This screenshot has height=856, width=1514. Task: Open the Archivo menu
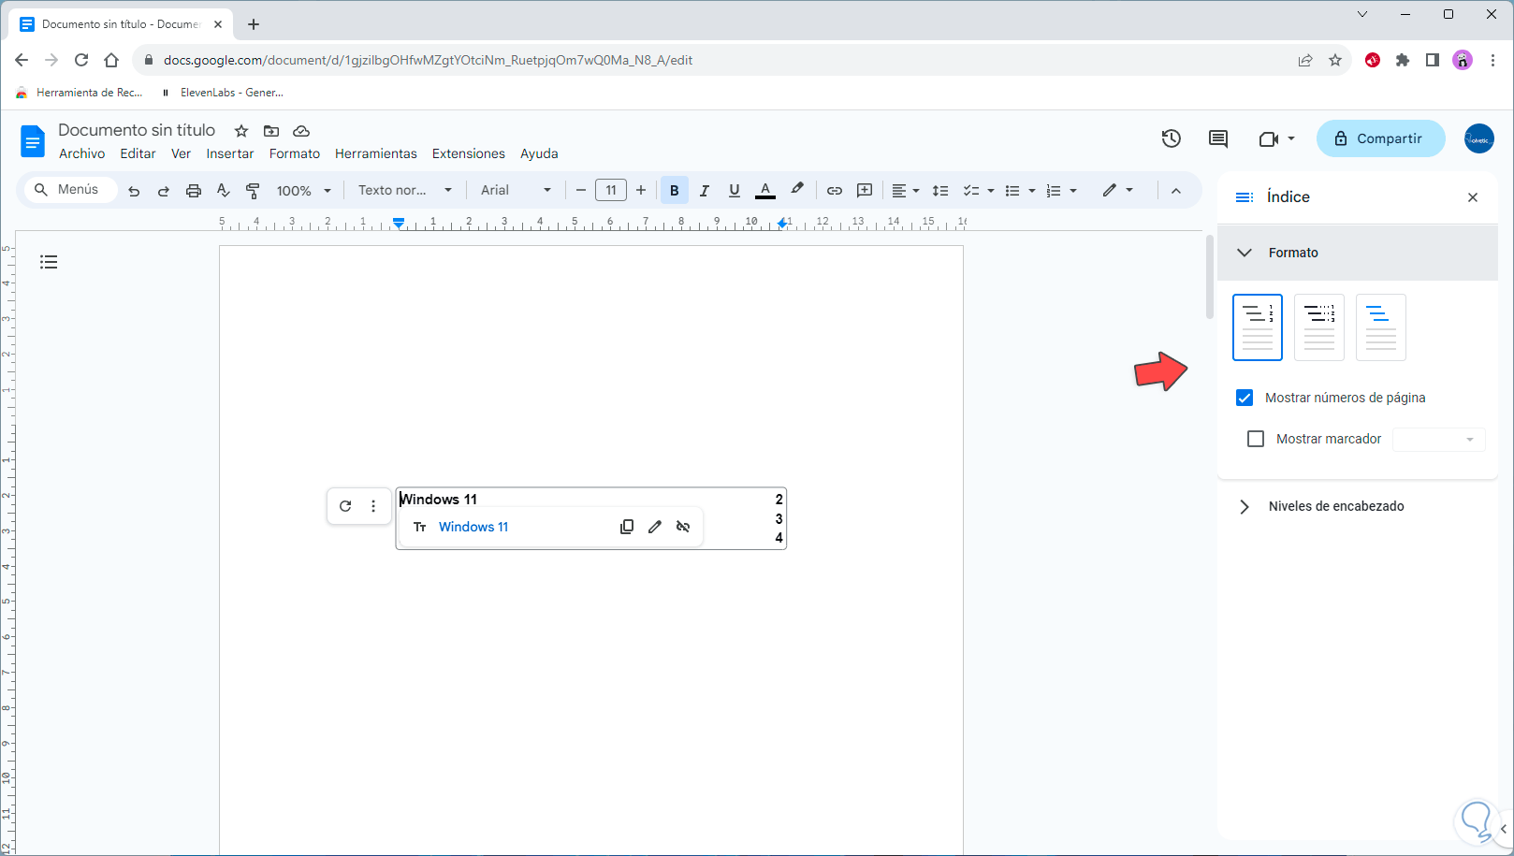[x=82, y=154]
